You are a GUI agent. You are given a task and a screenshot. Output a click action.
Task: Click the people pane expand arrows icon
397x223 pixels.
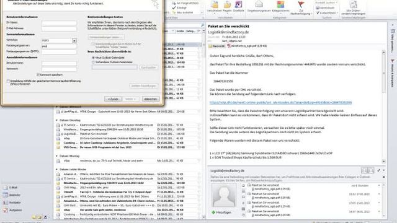[x=379, y=171]
